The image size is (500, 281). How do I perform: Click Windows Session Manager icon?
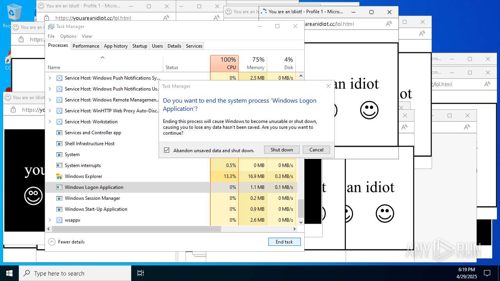pos(59,198)
